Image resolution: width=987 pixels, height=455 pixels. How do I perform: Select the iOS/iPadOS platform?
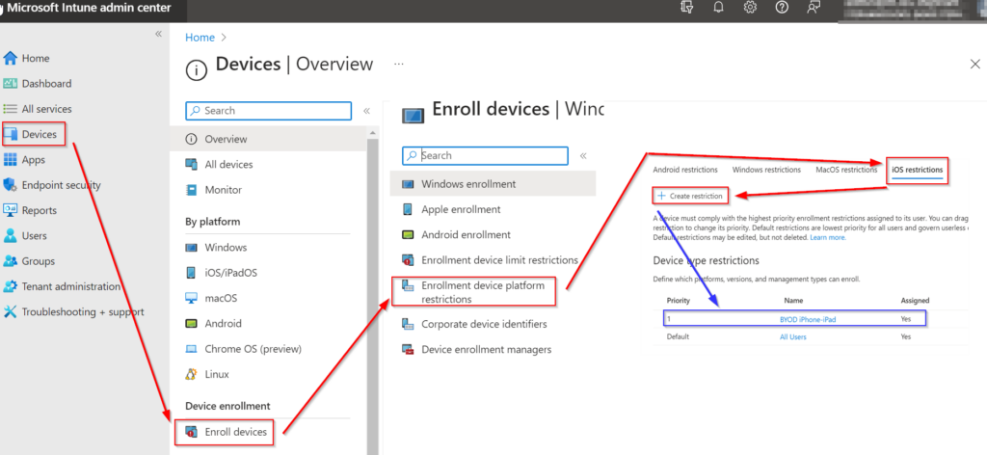[x=221, y=273]
